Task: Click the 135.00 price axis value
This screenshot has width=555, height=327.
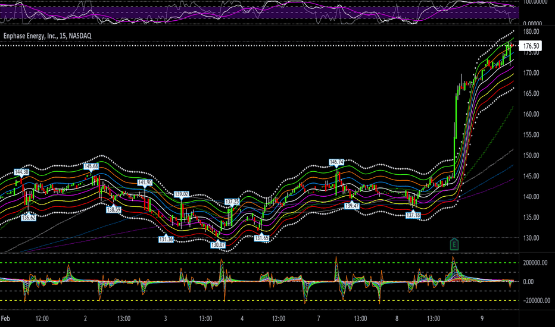Action: tap(531, 218)
